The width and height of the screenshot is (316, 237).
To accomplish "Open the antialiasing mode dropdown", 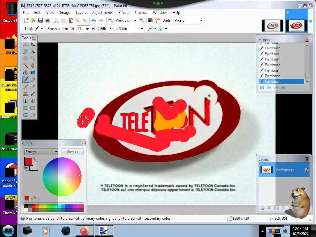I will pos(156,29).
